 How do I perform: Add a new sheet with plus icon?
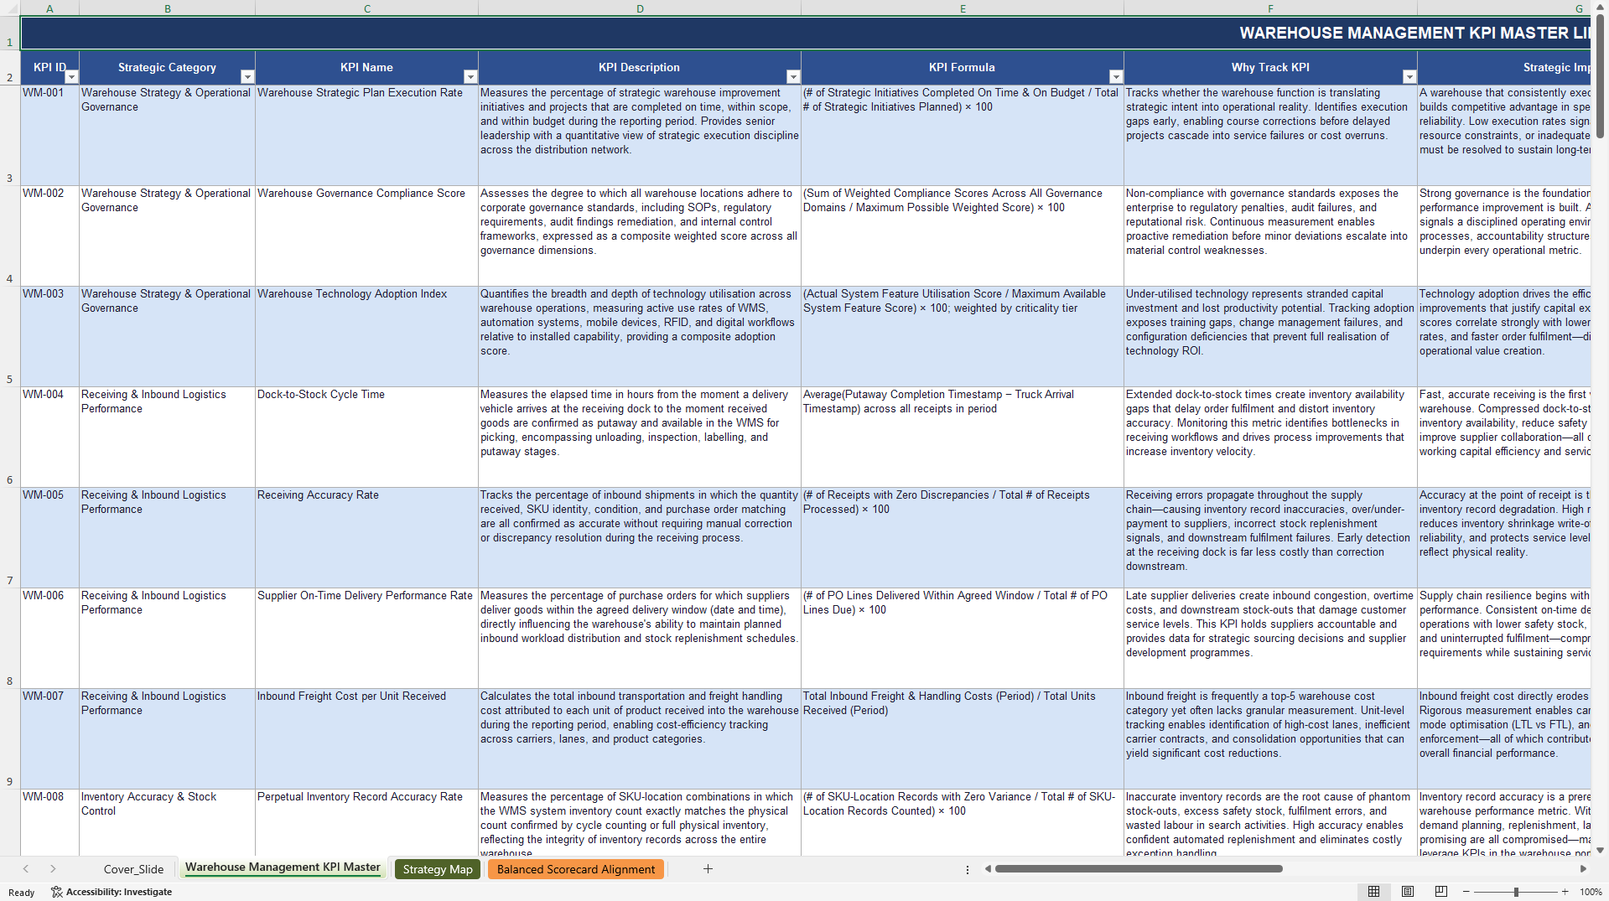(x=708, y=869)
